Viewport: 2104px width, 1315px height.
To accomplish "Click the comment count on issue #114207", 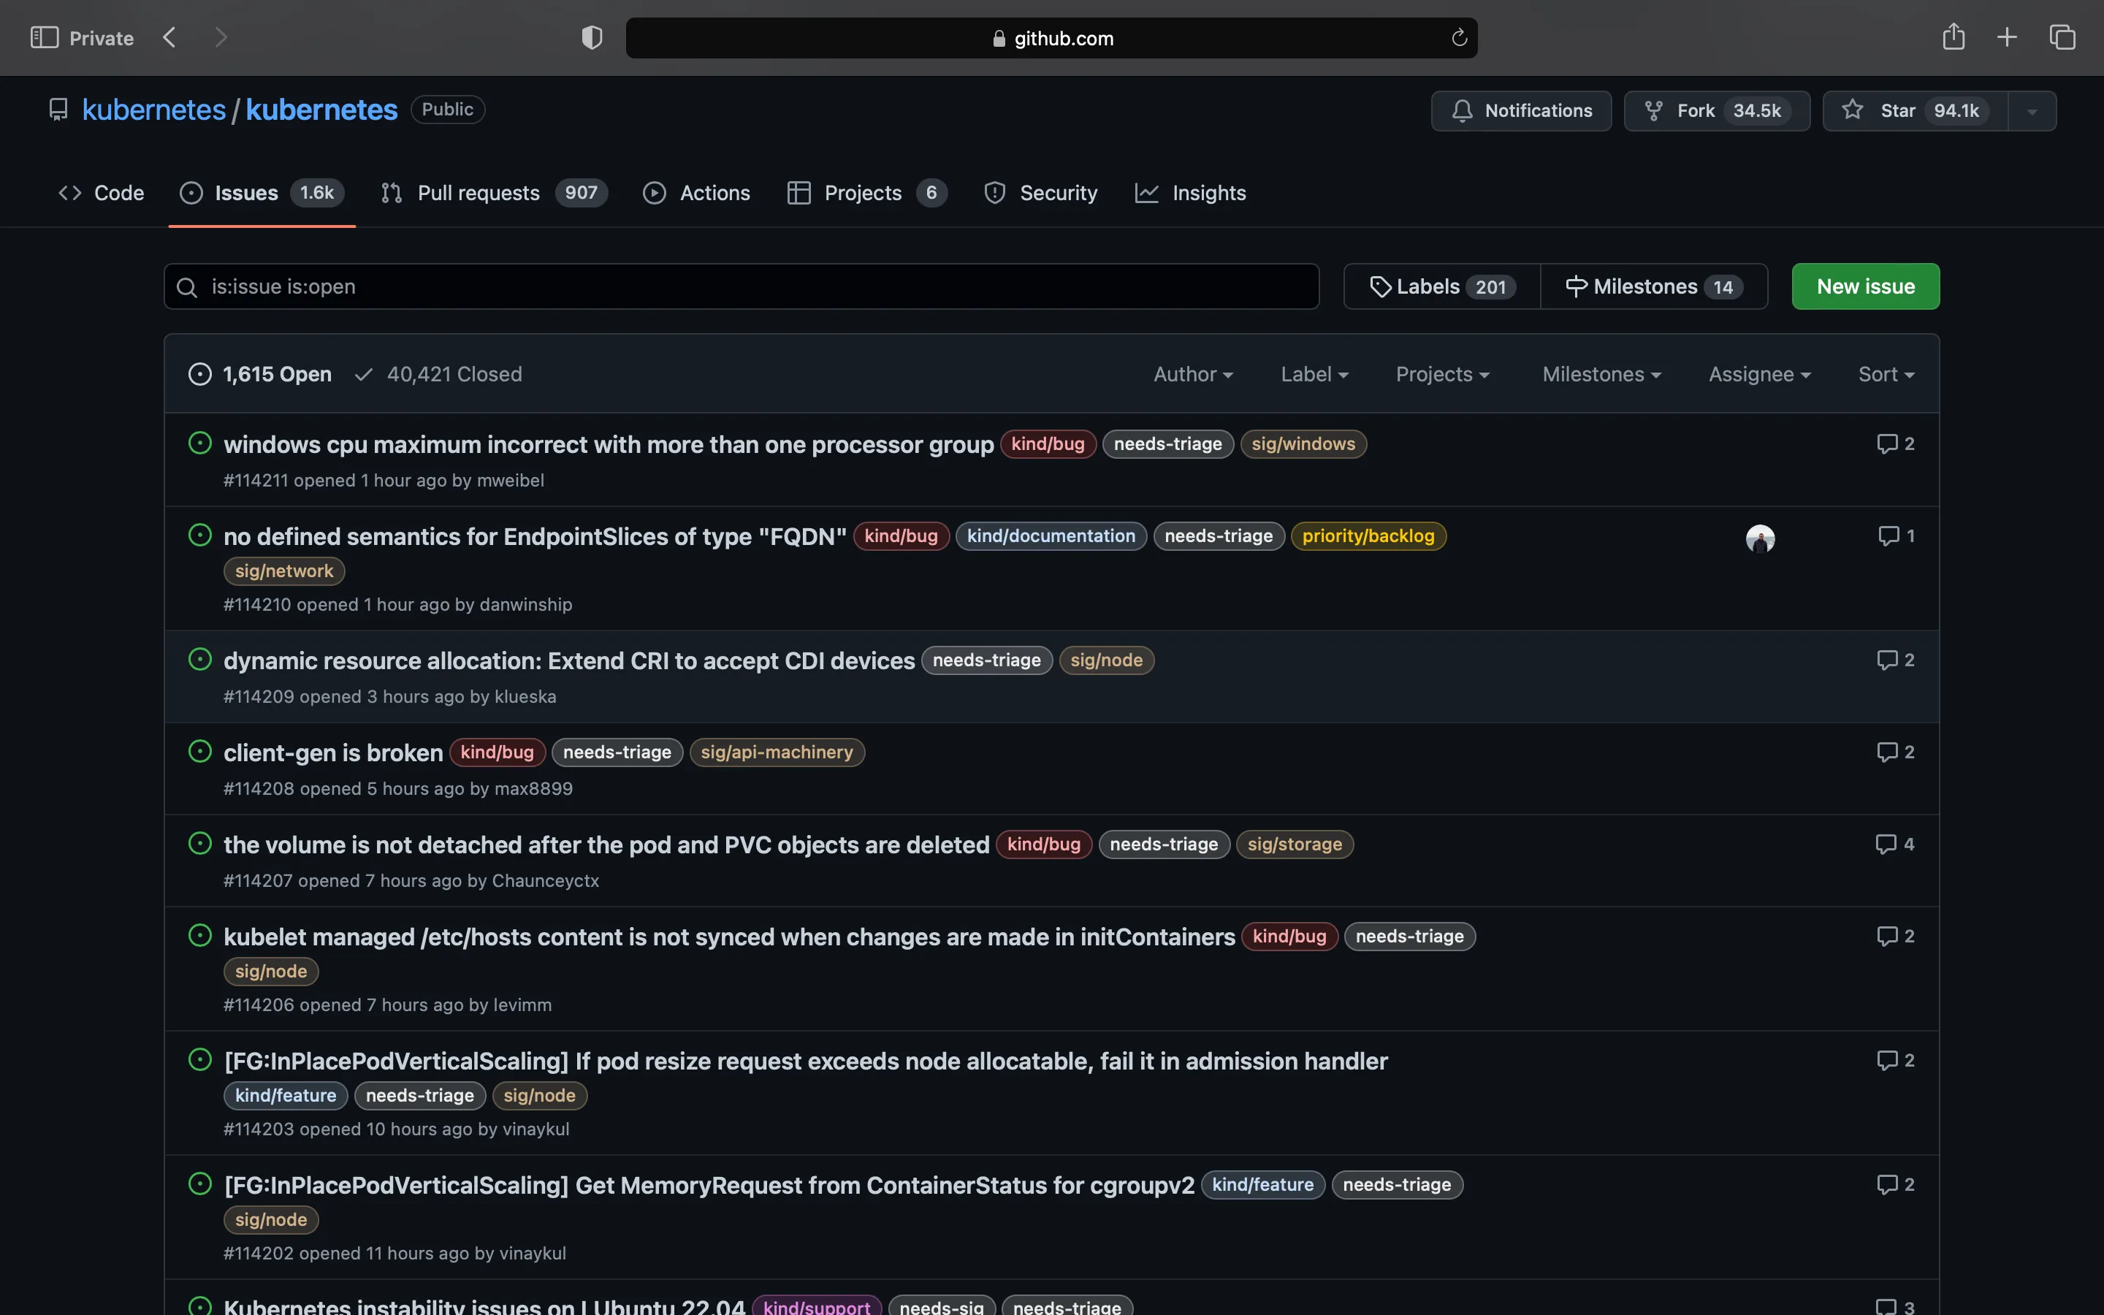I will pyautogui.click(x=1908, y=845).
